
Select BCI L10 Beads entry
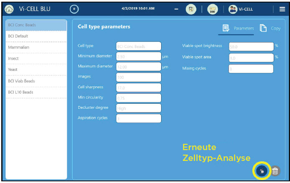click(36, 92)
